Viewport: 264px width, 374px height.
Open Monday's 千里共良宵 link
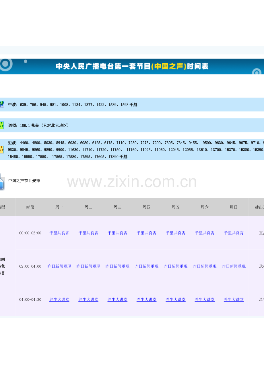pyautogui.click(x=59, y=233)
